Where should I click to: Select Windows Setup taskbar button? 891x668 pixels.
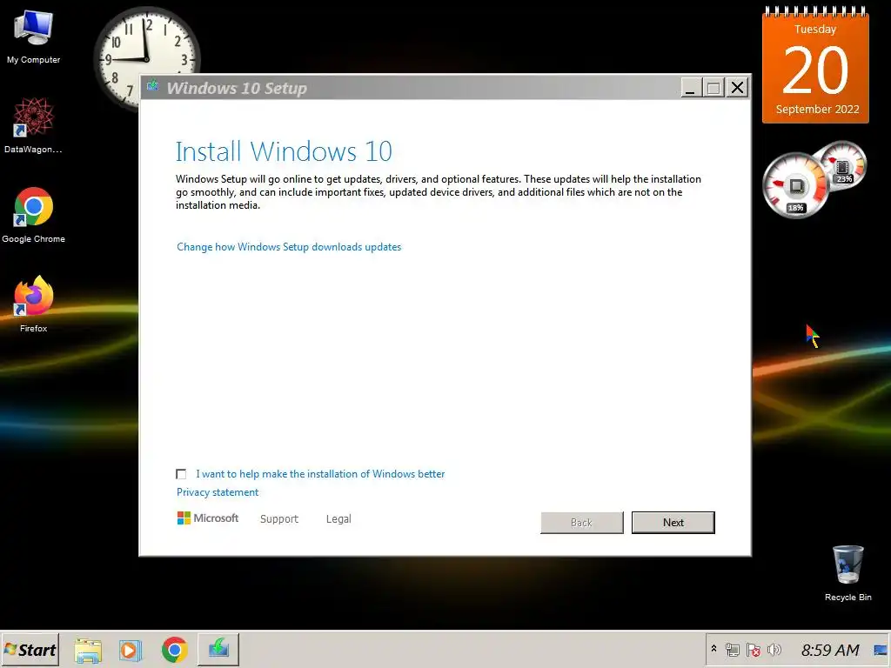point(218,649)
